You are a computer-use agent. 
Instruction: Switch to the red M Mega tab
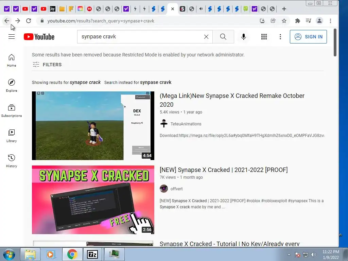(89, 9)
